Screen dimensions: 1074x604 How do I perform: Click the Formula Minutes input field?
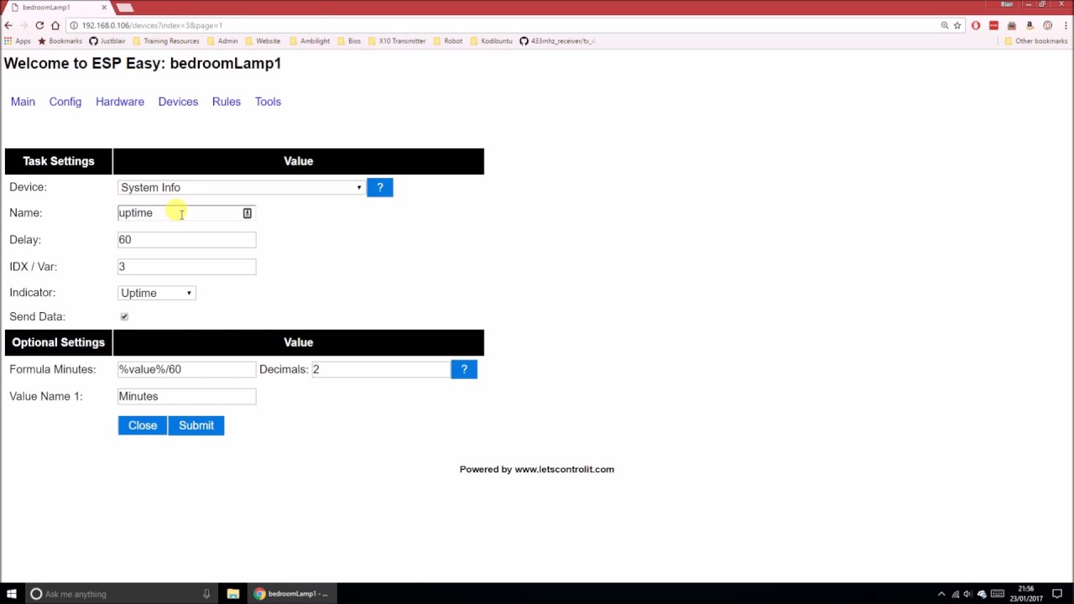(186, 369)
